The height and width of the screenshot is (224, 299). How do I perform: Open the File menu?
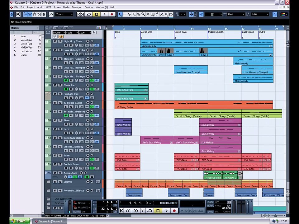pos(16,7)
